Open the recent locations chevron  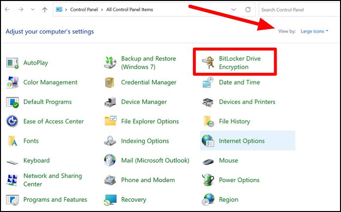(x=33, y=9)
